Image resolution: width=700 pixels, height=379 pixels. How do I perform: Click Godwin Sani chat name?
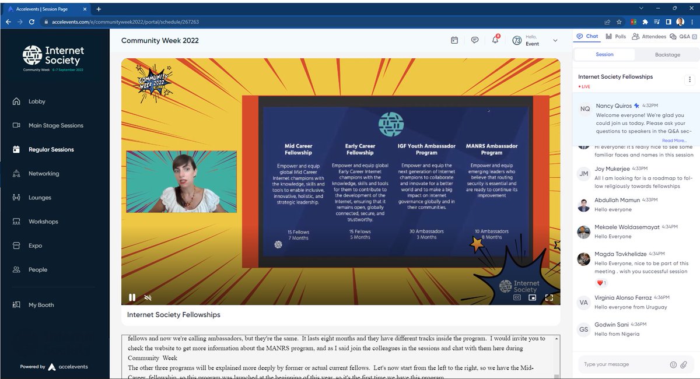pyautogui.click(x=611, y=324)
